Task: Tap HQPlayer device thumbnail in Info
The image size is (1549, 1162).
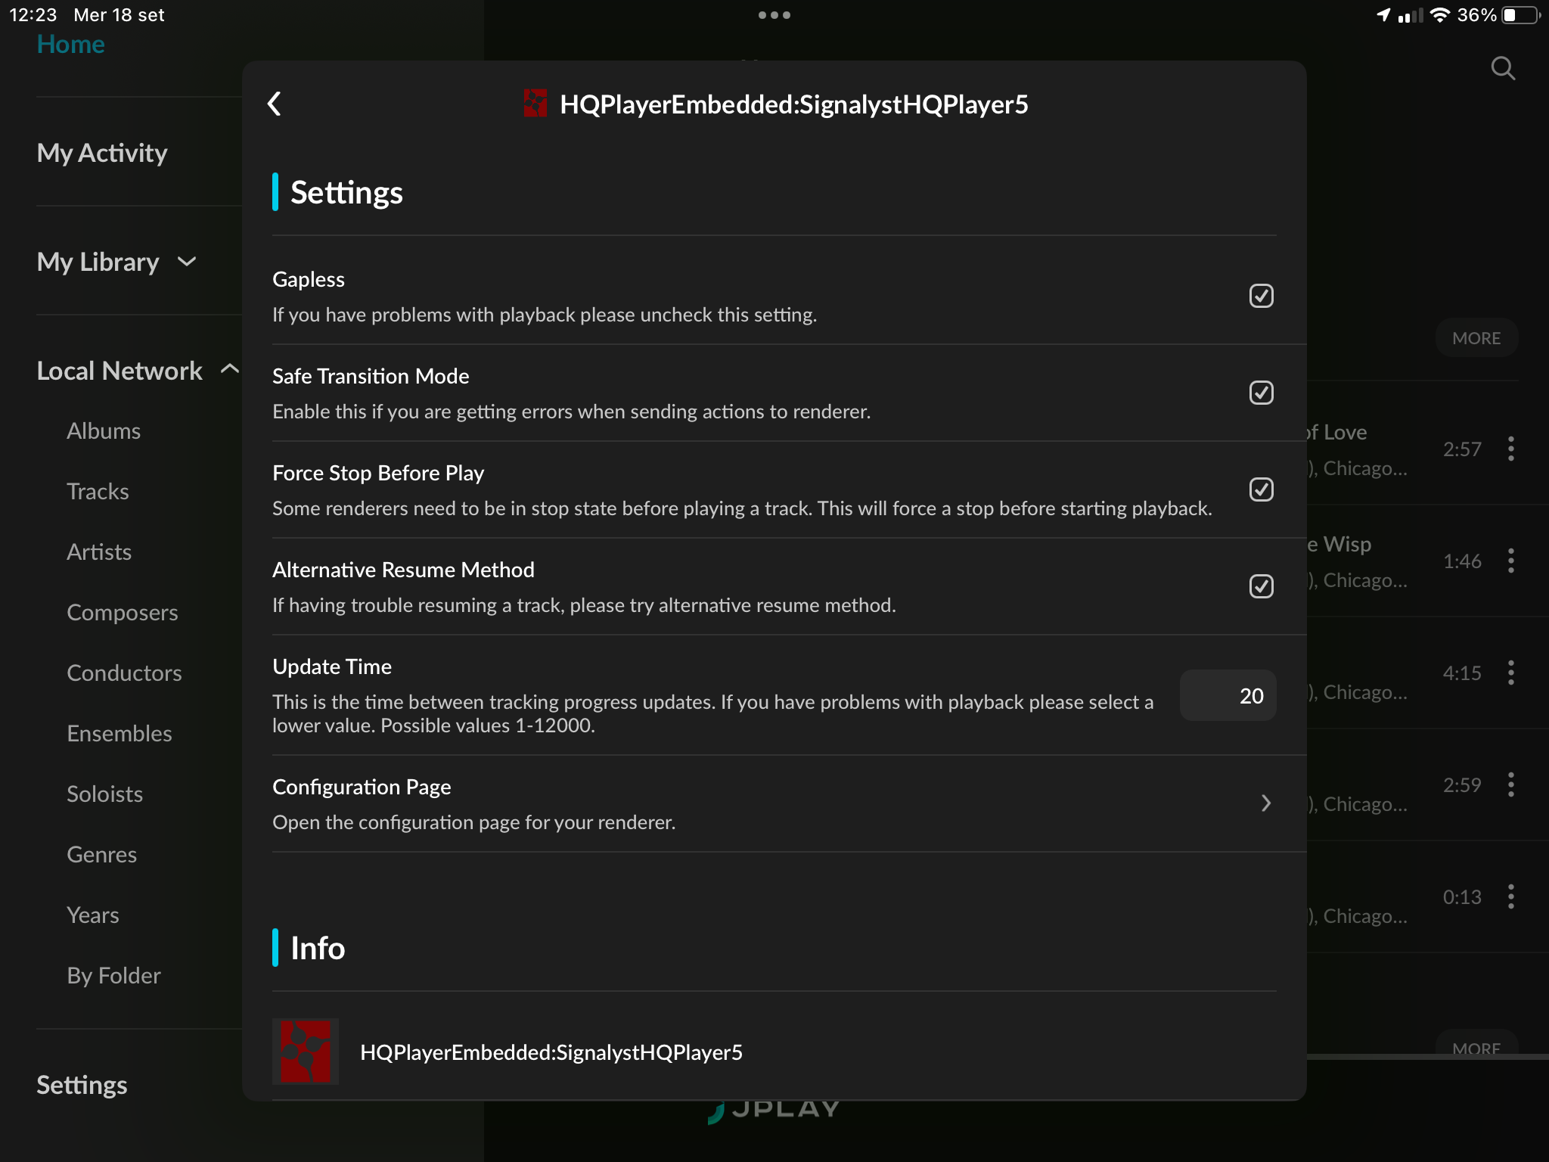Action: point(306,1052)
